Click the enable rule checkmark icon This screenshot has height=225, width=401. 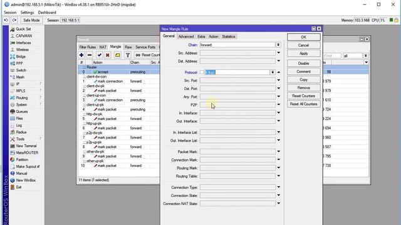[x=99, y=55]
